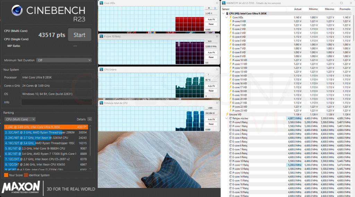Viewport: 355px width, 197px height.
Task: Open the CPU (Multi Core) ranking dropdown
Action: [x=20, y=119]
